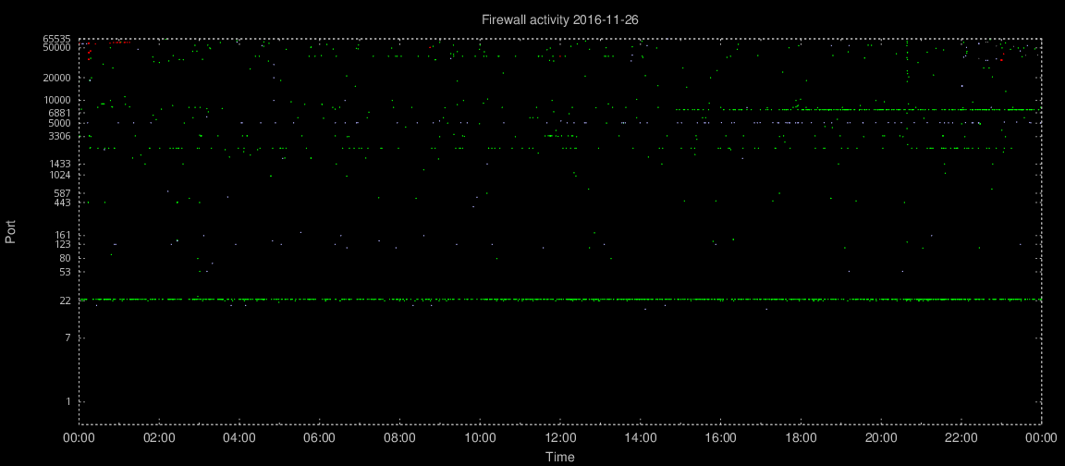Click the 08:00 time tick label

[x=399, y=438]
